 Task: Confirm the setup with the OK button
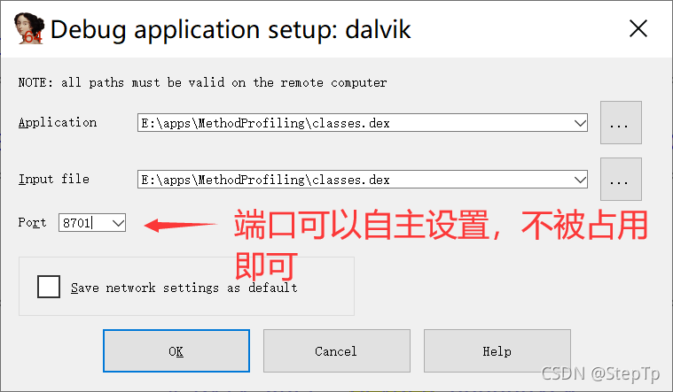pos(176,351)
